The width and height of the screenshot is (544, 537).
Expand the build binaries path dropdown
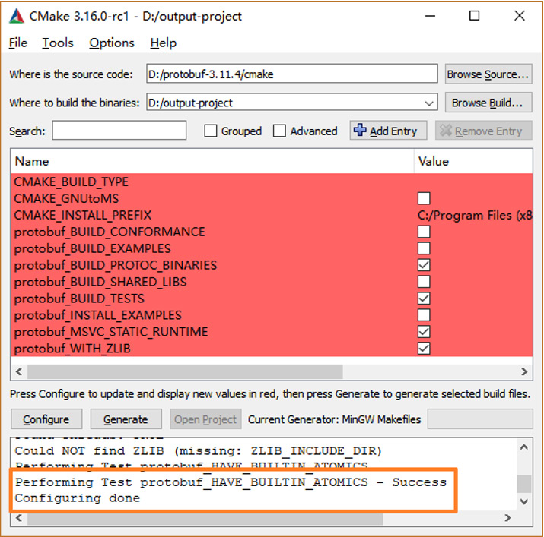coord(430,103)
